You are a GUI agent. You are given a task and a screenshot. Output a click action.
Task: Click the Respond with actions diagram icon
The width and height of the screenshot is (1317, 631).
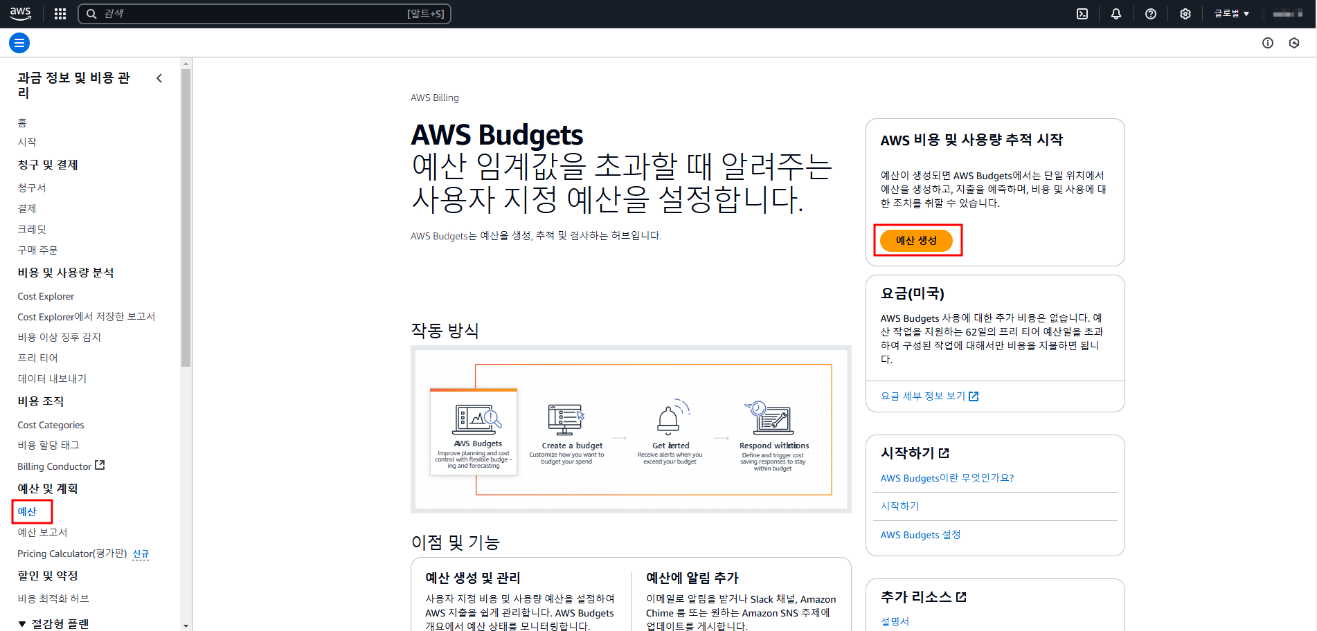[x=770, y=418]
